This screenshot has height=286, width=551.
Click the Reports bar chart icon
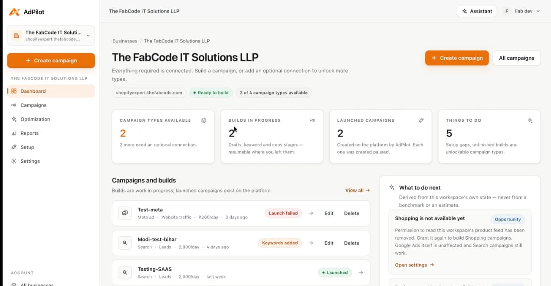(x=14, y=133)
